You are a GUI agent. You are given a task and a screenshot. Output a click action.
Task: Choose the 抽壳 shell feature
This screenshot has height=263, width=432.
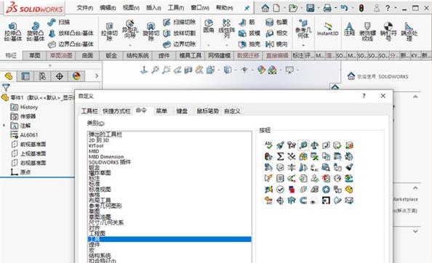[249, 44]
